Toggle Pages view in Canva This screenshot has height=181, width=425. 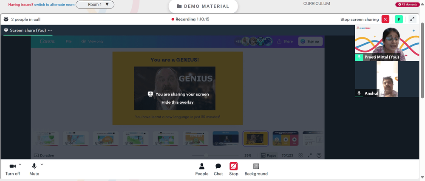[x=268, y=156]
